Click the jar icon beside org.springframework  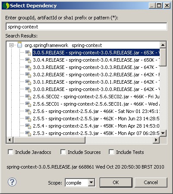(x=19, y=45)
